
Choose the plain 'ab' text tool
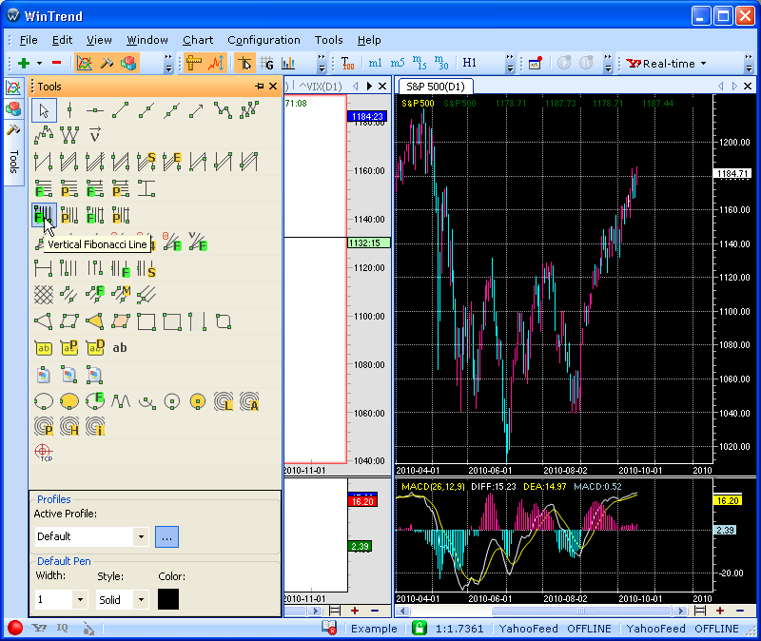[120, 347]
